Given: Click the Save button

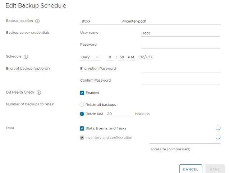Looking at the screenshot, I should (215, 169).
